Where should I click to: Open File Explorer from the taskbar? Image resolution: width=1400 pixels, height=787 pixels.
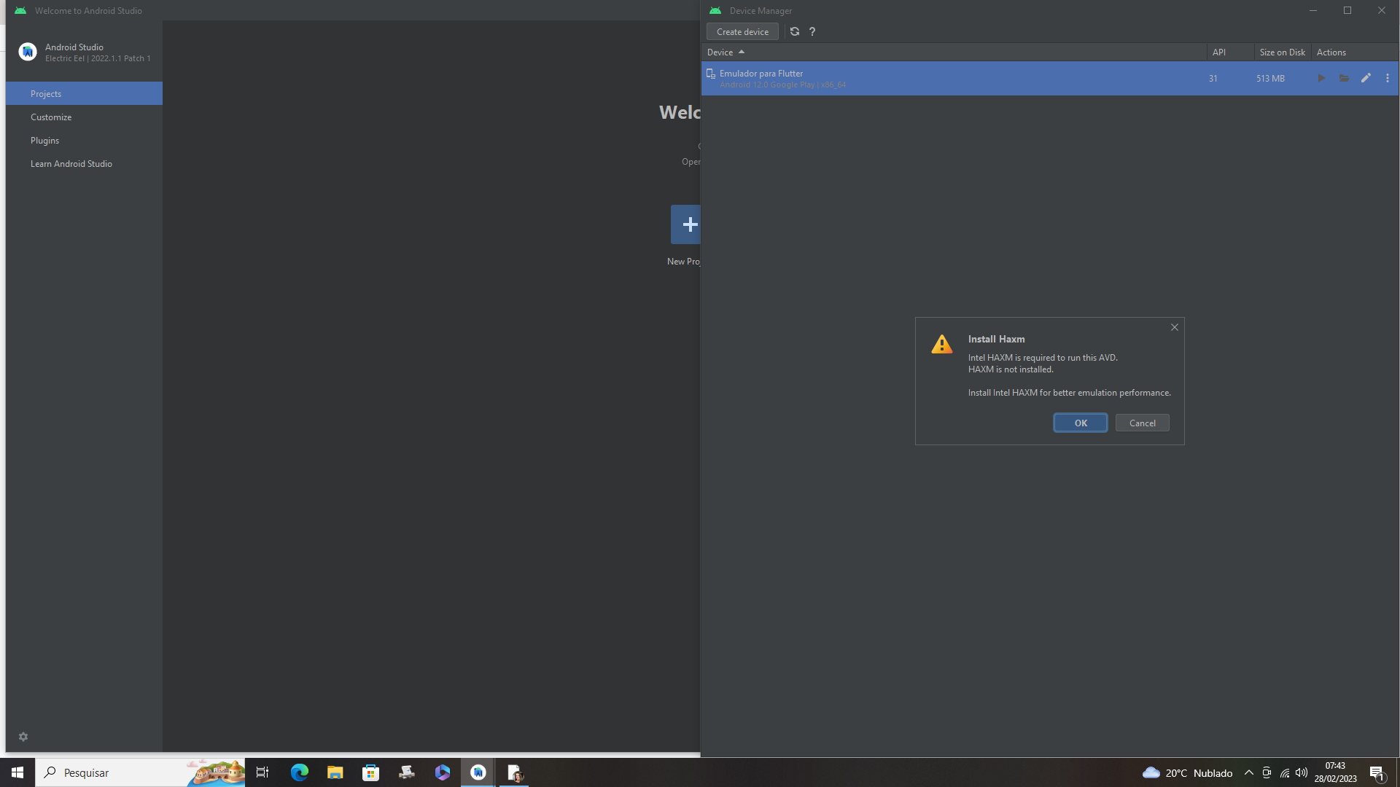(x=335, y=772)
